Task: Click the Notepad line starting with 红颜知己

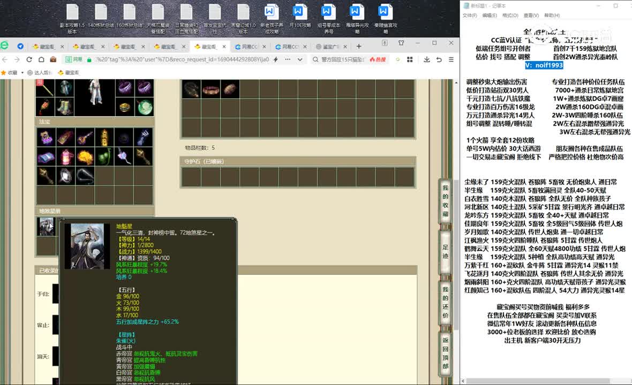Action: pyautogui.click(x=545, y=290)
